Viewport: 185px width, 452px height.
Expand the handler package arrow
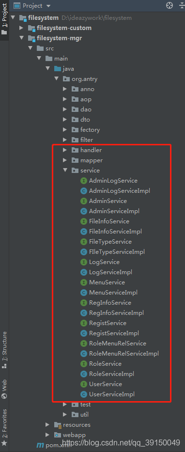[x=65, y=150]
